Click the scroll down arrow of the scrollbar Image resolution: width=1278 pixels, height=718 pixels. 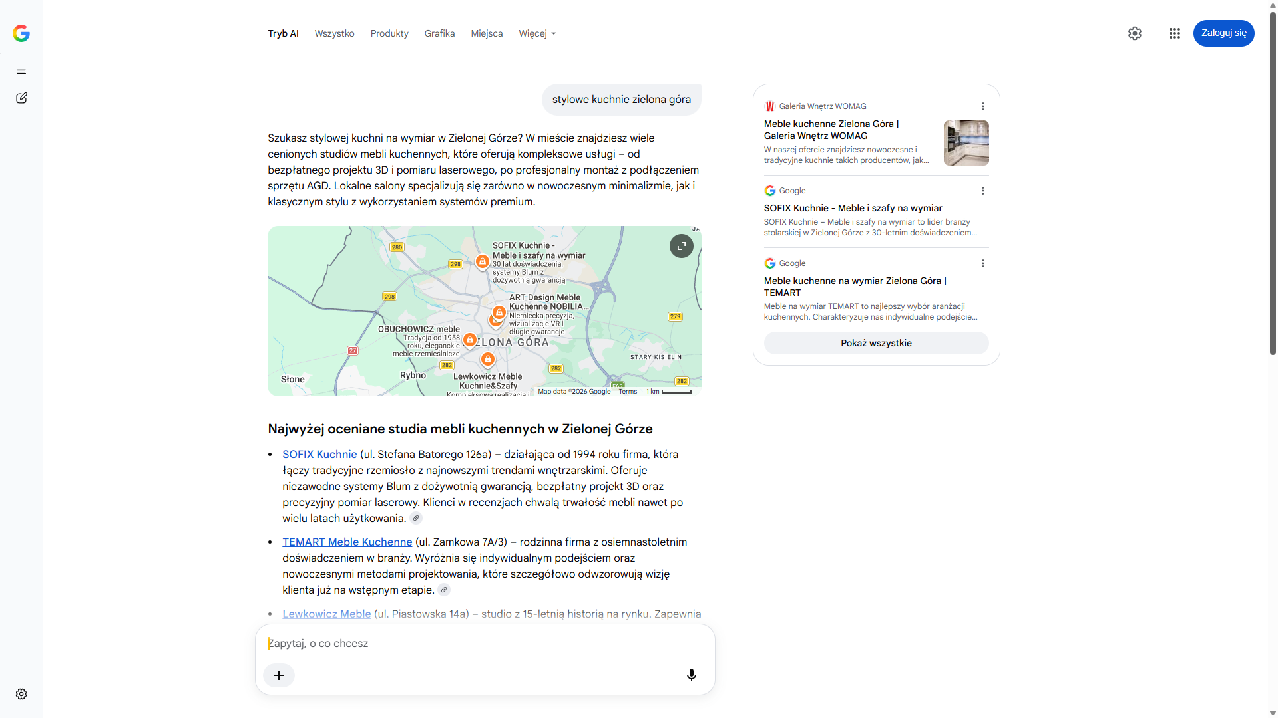(x=1273, y=713)
